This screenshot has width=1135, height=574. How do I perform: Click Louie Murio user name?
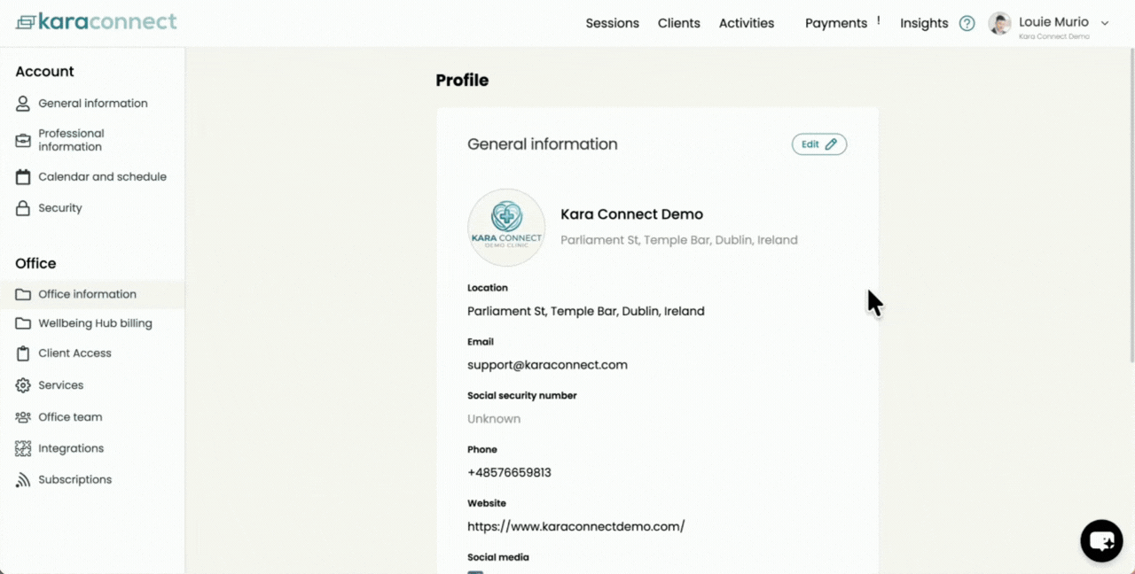(x=1053, y=21)
